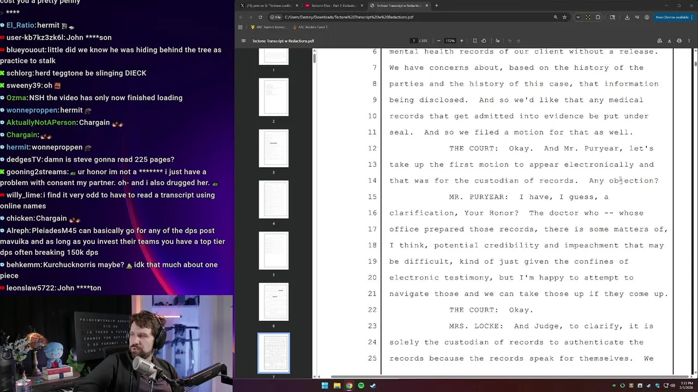Open the ARC Raiders Event bookmark
Viewport: 698px width, 392px height.
(x=311, y=27)
